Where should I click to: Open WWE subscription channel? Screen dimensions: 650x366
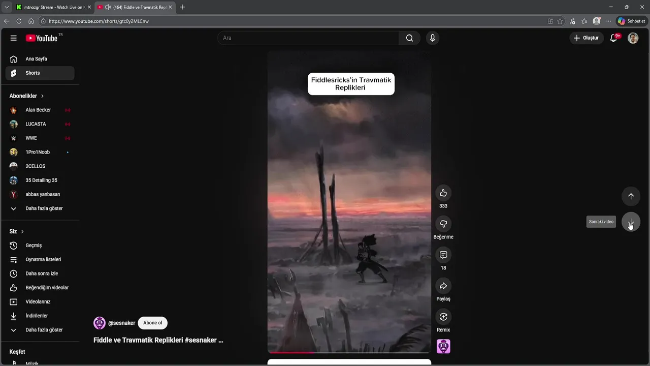40,138
